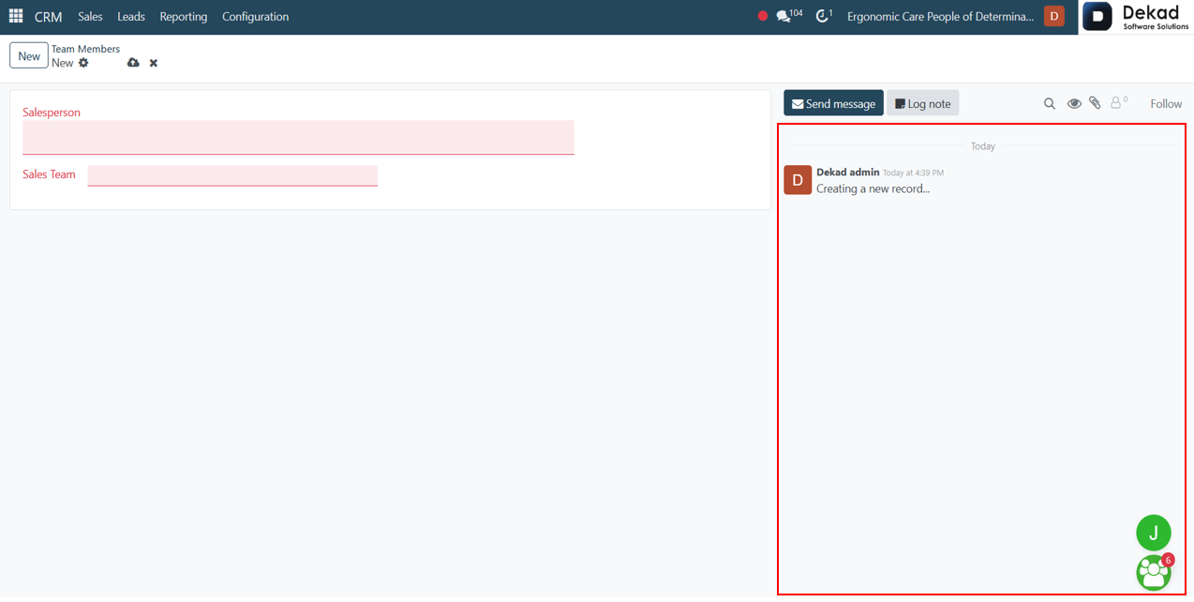Viewport: 1194px width, 602px height.
Task: Click the Sales Team input field
Action: pos(232,175)
